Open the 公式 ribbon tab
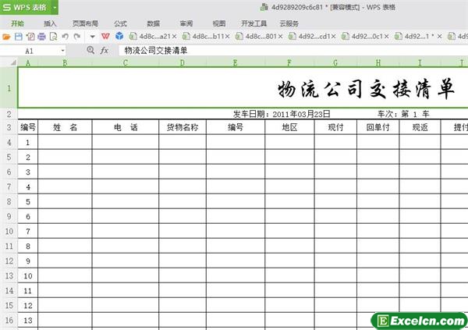 click(120, 23)
